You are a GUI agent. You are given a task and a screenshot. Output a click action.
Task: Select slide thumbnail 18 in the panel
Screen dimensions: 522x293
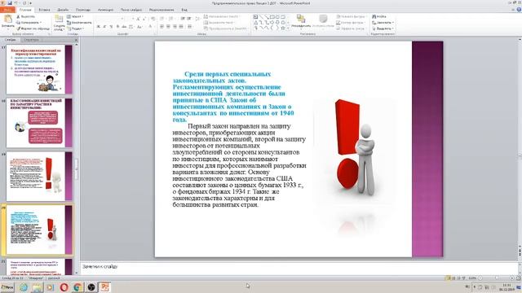pyautogui.click(x=39, y=123)
